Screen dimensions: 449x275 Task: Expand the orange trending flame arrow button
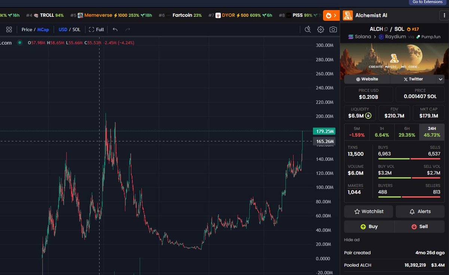click(x=332, y=15)
